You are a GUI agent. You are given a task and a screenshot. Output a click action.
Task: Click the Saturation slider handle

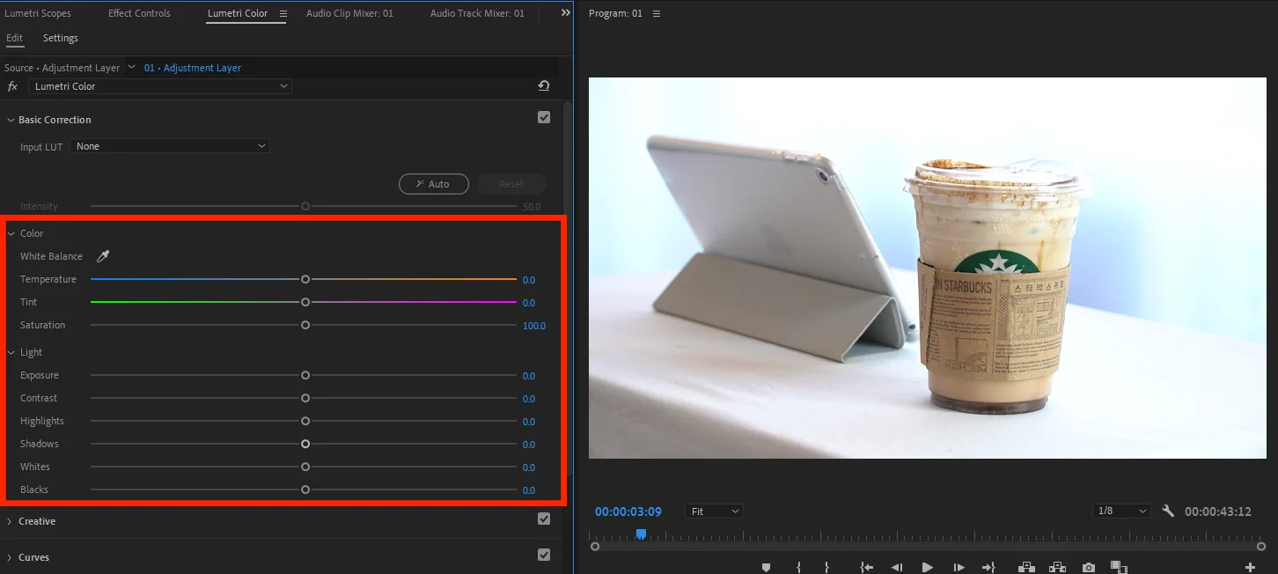[x=305, y=325]
